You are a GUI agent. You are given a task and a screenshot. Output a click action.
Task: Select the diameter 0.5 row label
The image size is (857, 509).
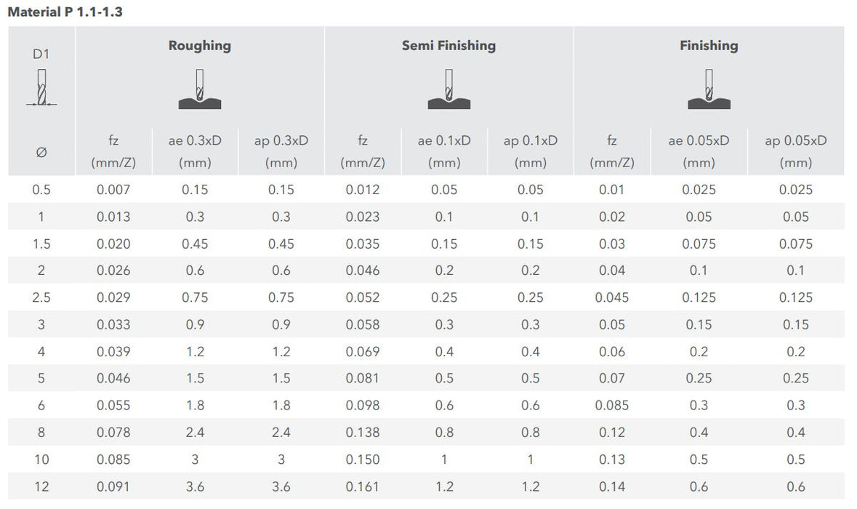(x=41, y=190)
